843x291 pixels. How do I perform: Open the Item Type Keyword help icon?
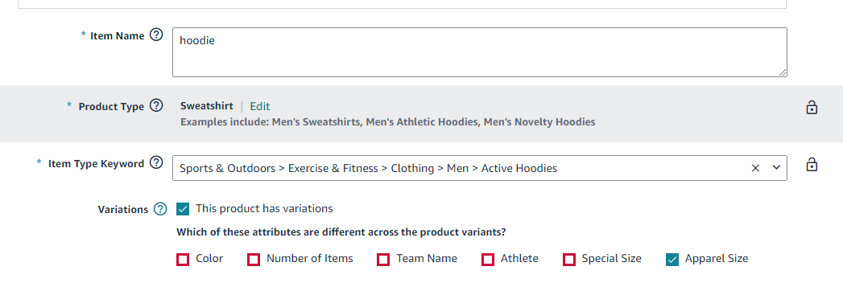click(156, 162)
